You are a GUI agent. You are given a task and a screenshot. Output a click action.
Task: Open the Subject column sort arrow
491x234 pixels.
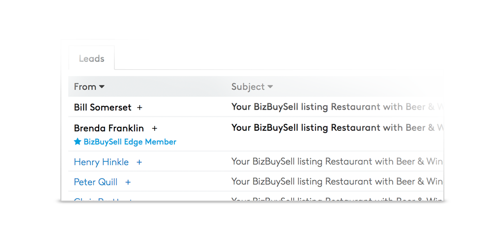tap(270, 87)
